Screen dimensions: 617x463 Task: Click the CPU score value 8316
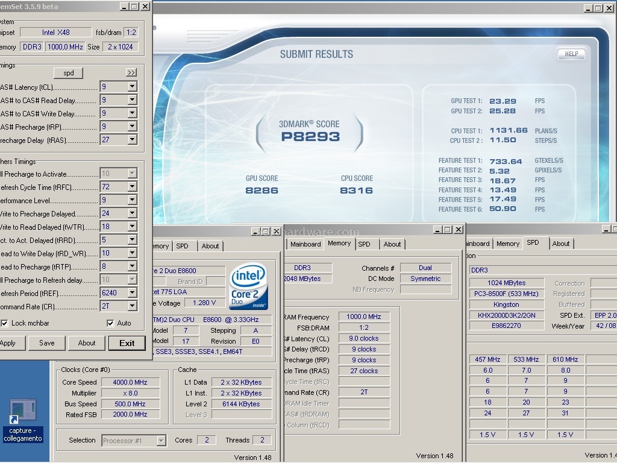[357, 191]
